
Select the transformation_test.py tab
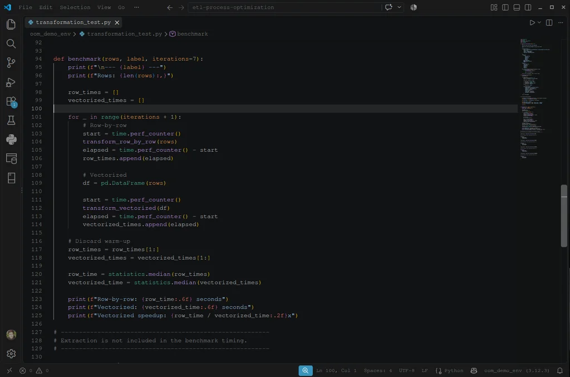[73, 22]
